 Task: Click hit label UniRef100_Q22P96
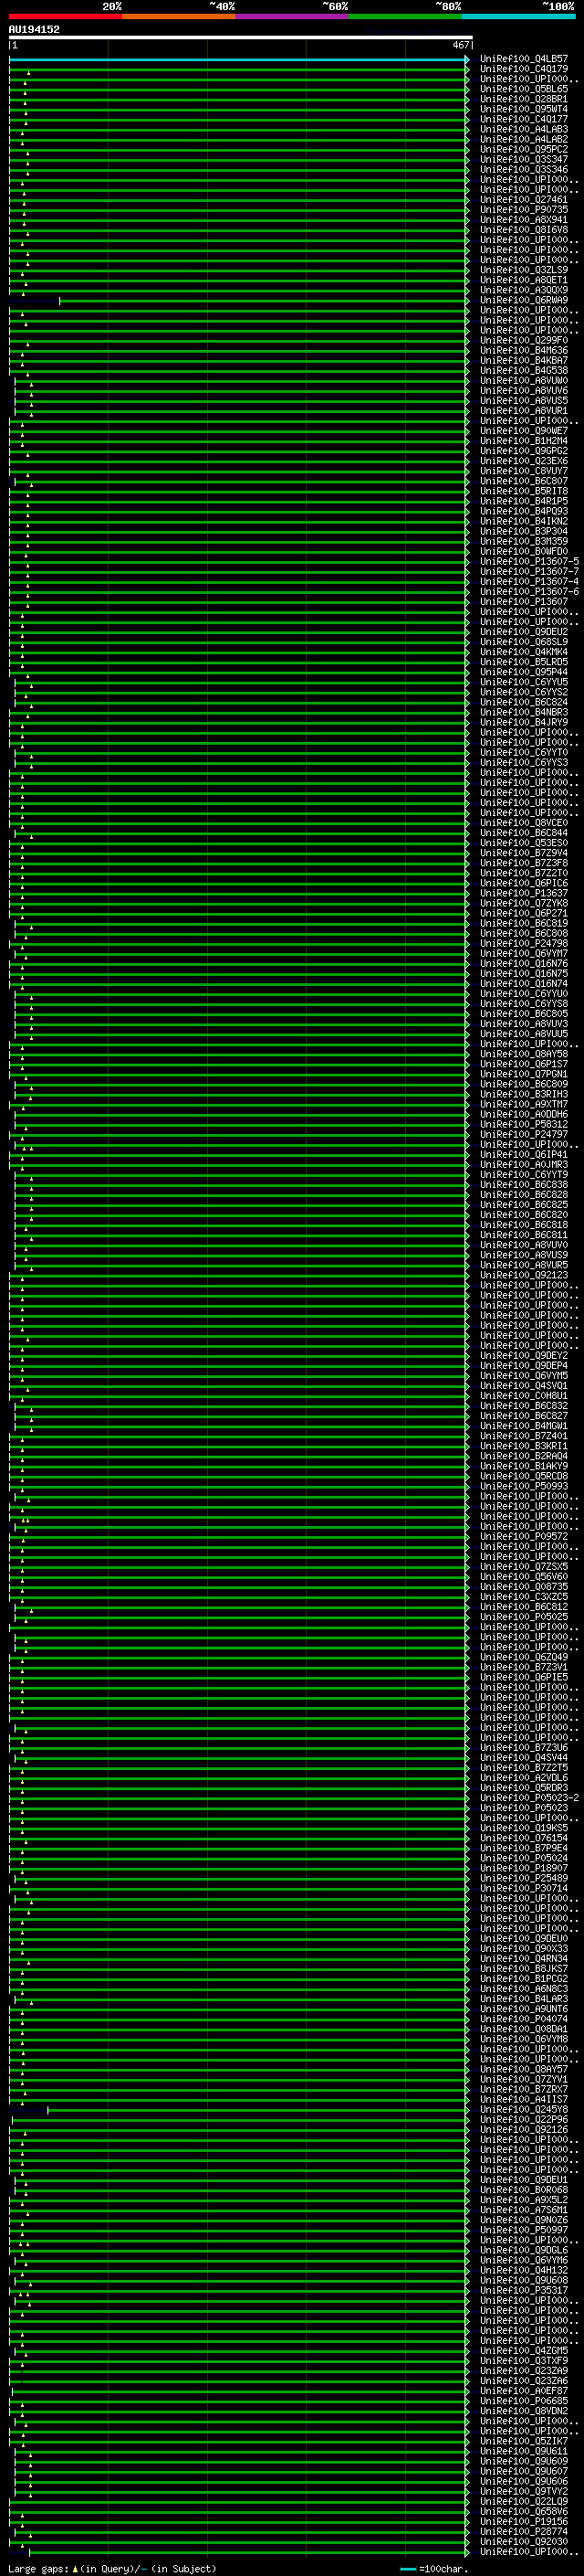(x=523, y=2120)
